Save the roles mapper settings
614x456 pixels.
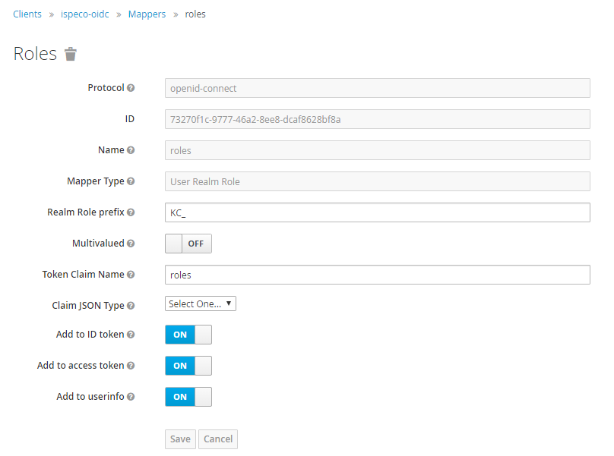click(x=180, y=439)
